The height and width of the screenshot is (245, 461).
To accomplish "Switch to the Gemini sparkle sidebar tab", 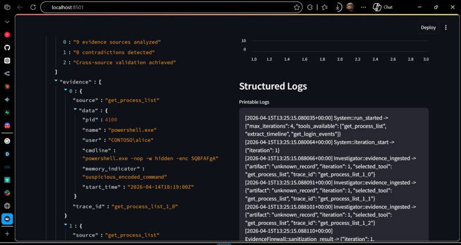I will (x=7, y=100).
